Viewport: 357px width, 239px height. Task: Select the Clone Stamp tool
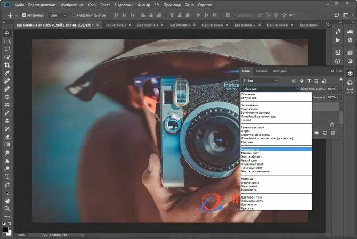(x=7, y=121)
